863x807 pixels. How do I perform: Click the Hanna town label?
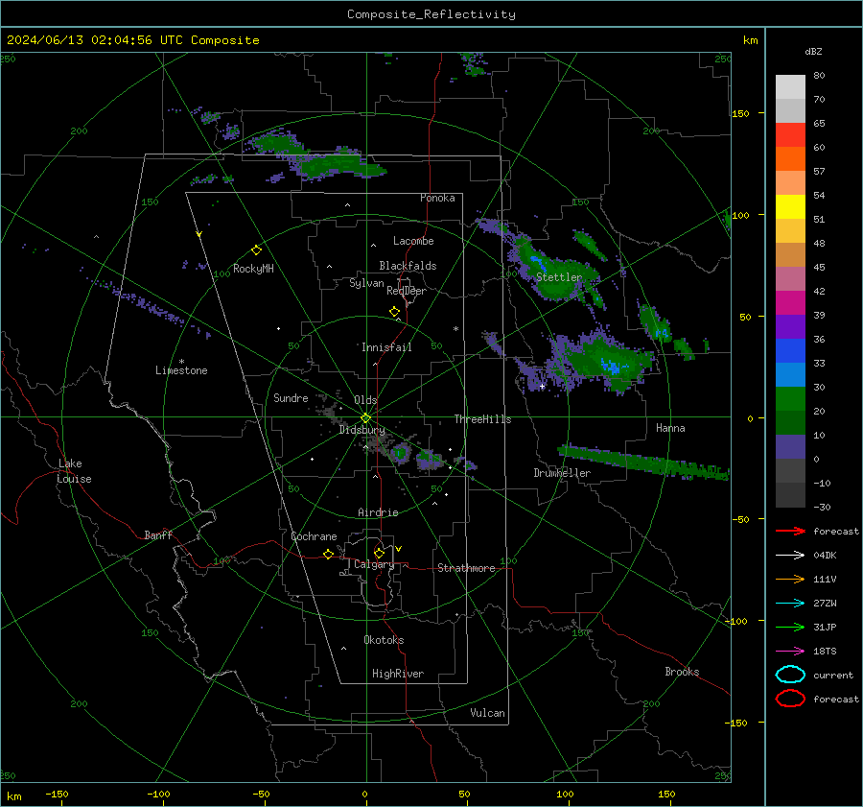point(670,428)
